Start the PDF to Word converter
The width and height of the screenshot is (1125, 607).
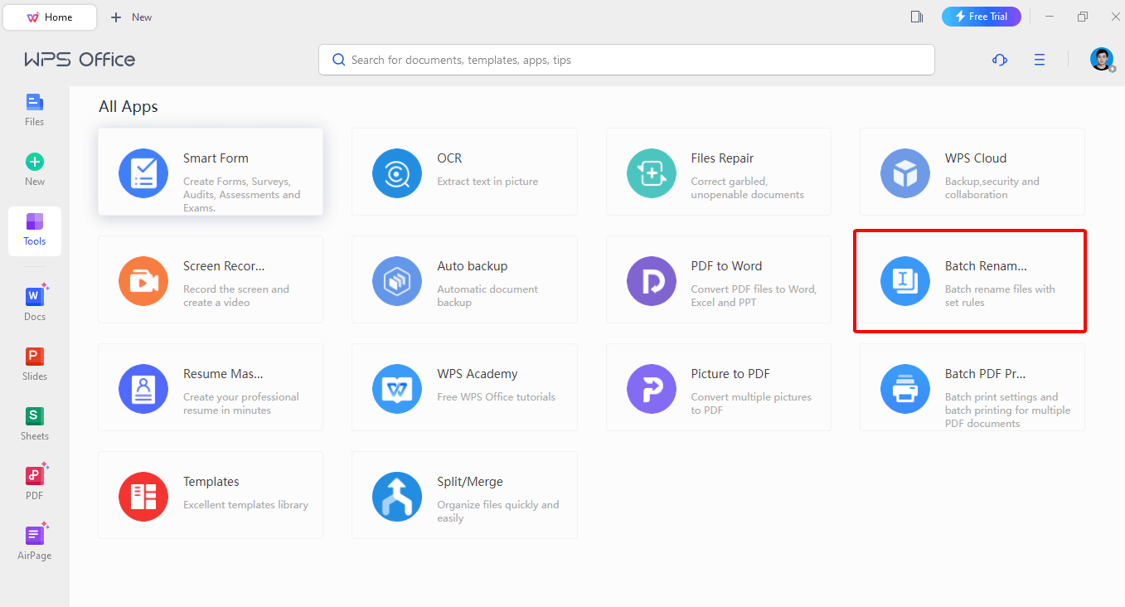pos(718,279)
